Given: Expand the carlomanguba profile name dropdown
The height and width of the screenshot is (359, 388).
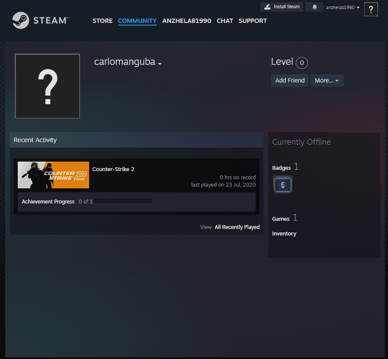Looking at the screenshot, I should [160, 64].
